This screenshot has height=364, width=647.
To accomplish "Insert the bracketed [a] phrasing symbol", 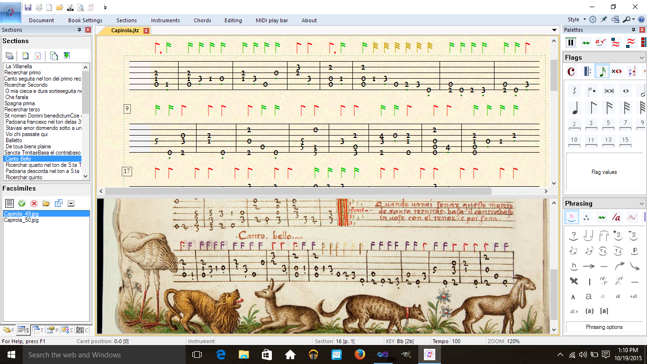I will coord(604,311).
